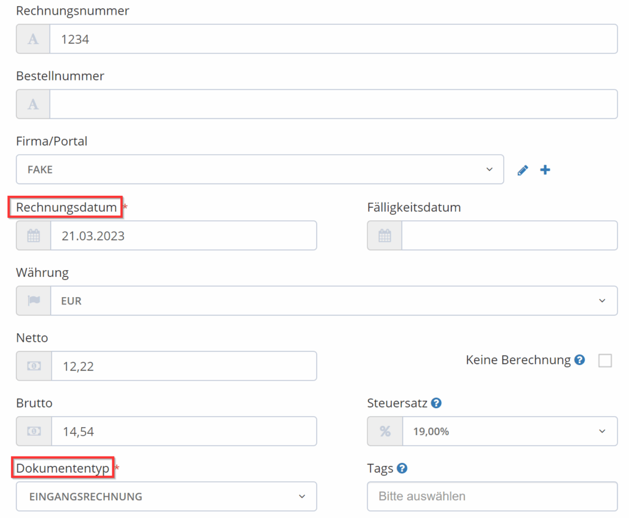Click the letter A icon beside Rechnungsnummer
Viewport: 629px width, 518px height.
pos(33,39)
